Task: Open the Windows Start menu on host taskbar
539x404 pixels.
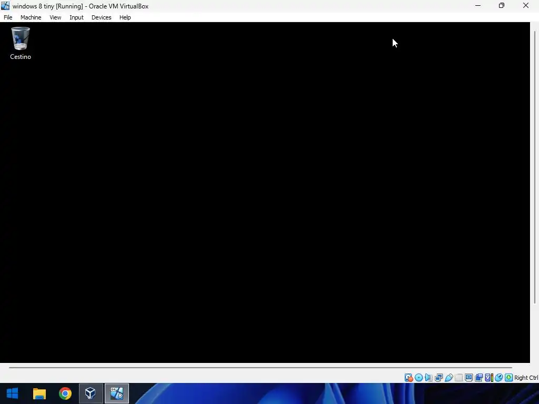Action: tap(13, 393)
